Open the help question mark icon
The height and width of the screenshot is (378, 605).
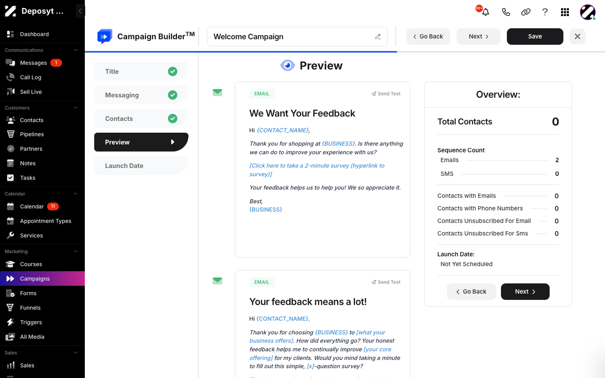coord(545,12)
